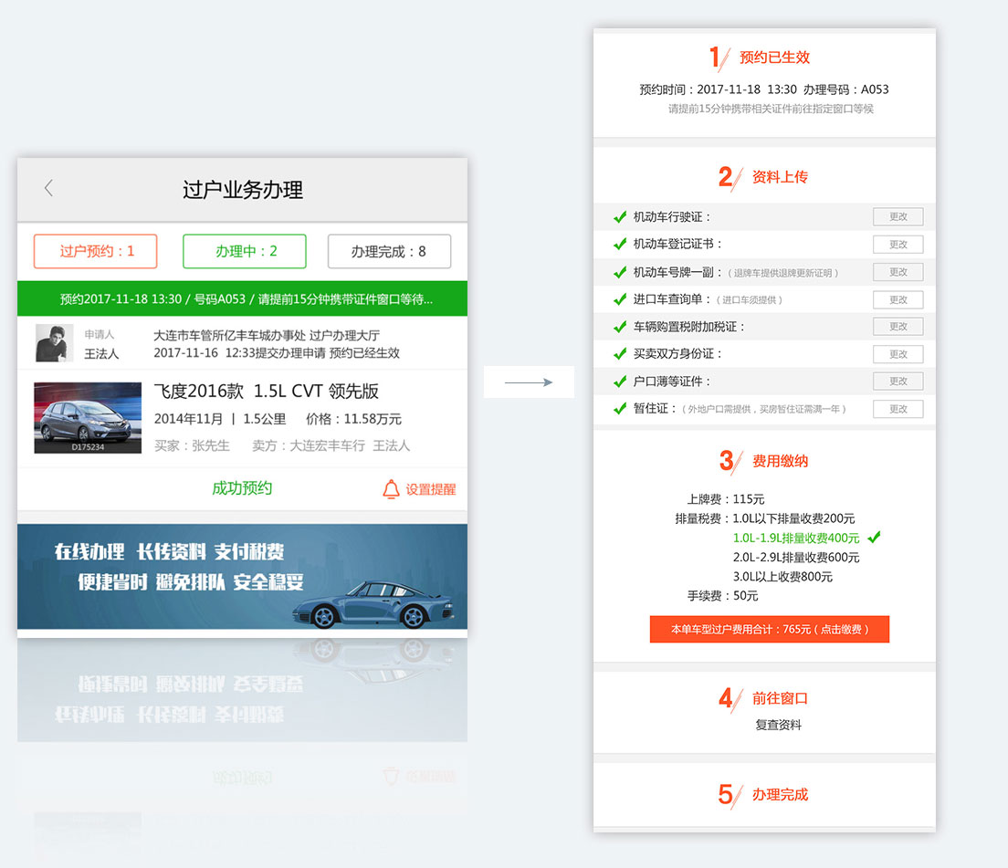Click 更改 for 机动车登记证书
This screenshot has height=868, width=1008.
898,245
